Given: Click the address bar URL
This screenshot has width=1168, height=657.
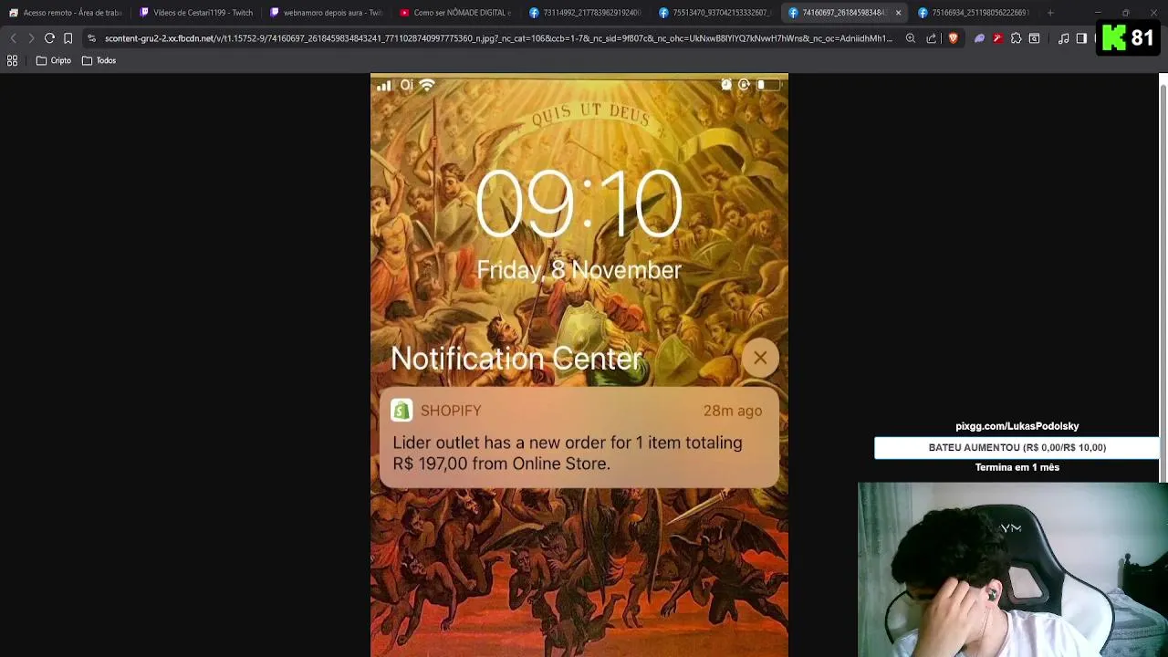Looking at the screenshot, I should coord(498,38).
